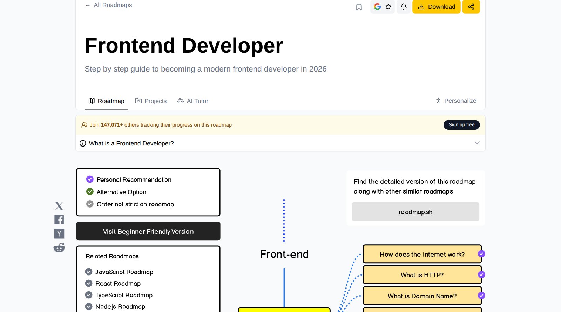Open 'How does the internet work?' node
The width and height of the screenshot is (561, 312).
click(x=422, y=254)
